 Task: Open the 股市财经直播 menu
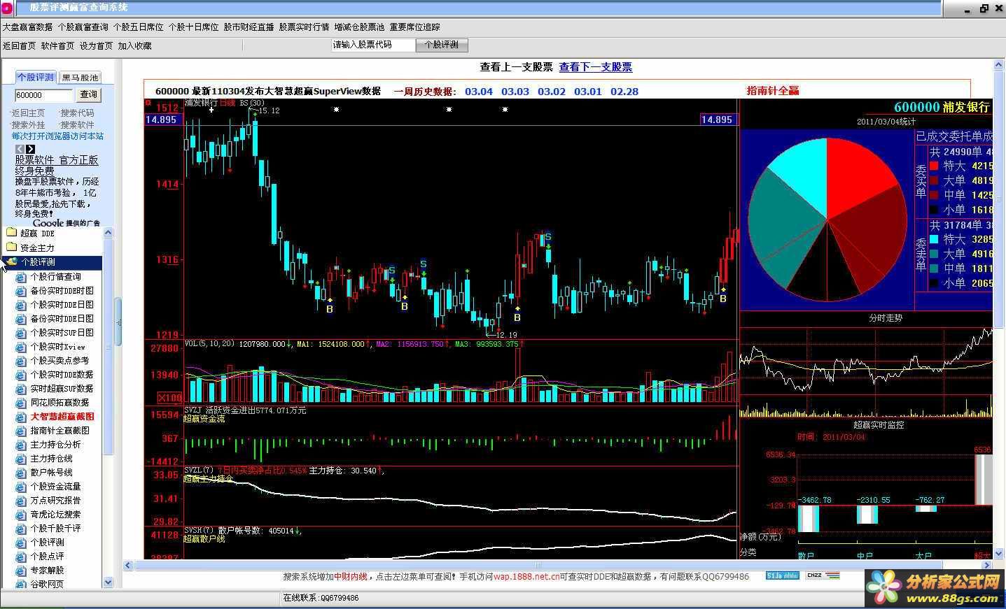point(249,27)
